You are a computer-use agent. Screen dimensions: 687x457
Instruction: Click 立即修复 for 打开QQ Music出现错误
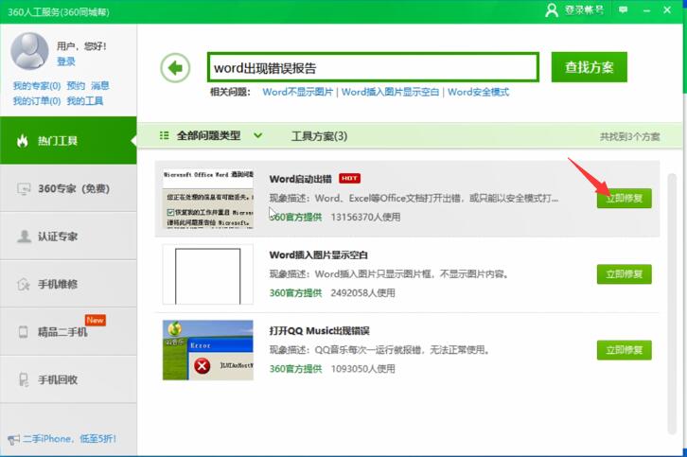624,350
